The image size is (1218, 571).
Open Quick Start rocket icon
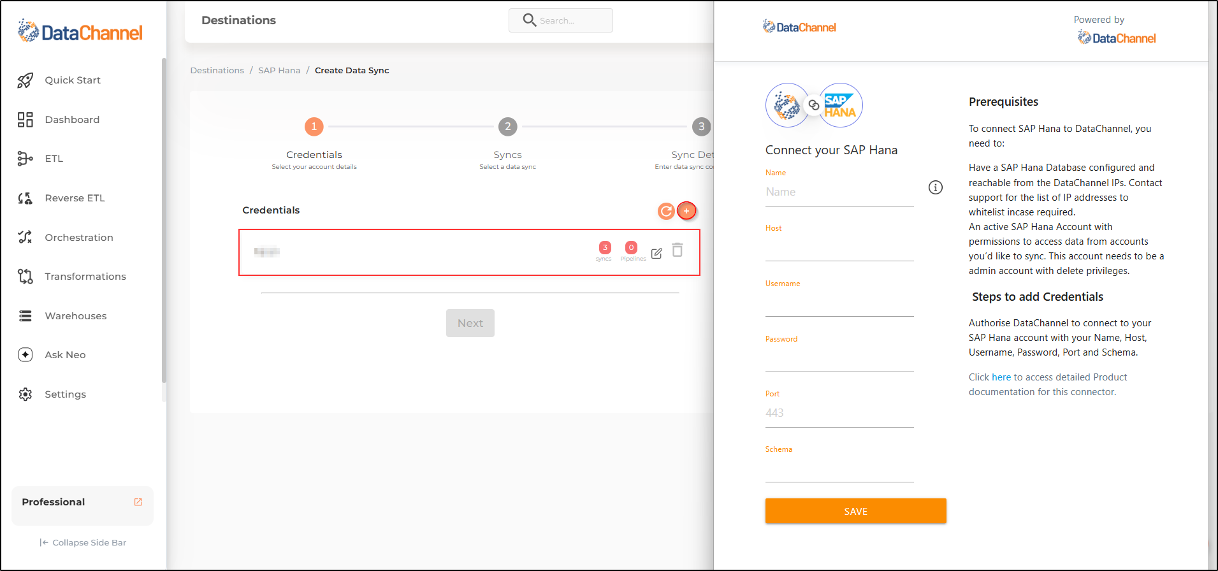pyautogui.click(x=25, y=80)
